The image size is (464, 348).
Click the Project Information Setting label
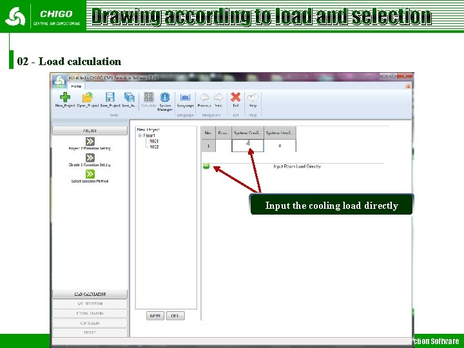tap(90, 149)
